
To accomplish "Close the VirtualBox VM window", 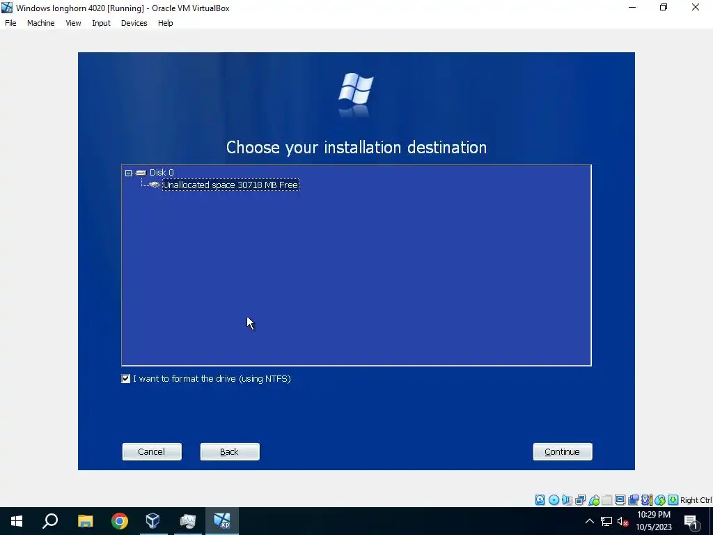I will [696, 7].
